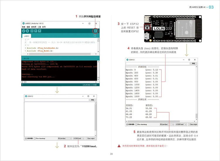Open the 編輯 menu in Arduino IDE
The height and width of the screenshot is (161, 220).
pos(28,27)
